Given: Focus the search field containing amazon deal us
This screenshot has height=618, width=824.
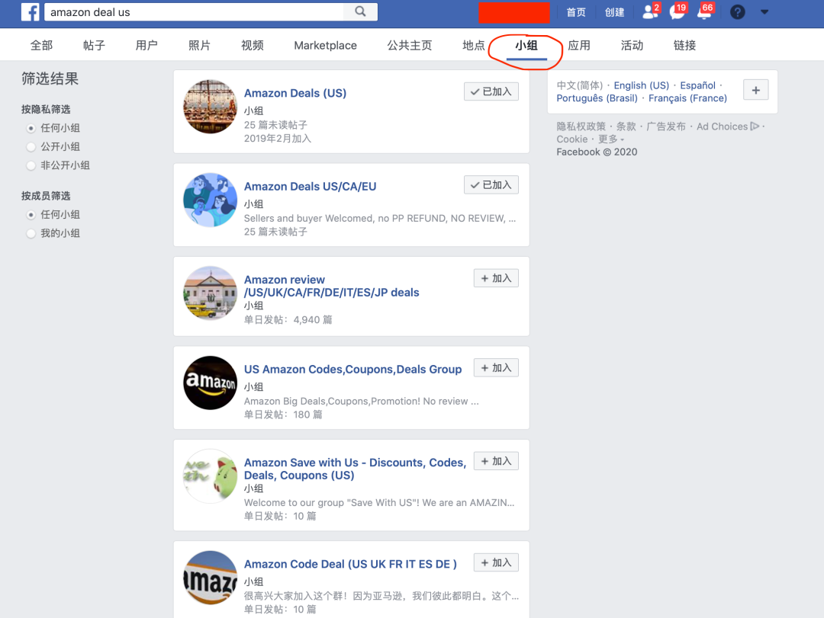Looking at the screenshot, I should 193,12.
